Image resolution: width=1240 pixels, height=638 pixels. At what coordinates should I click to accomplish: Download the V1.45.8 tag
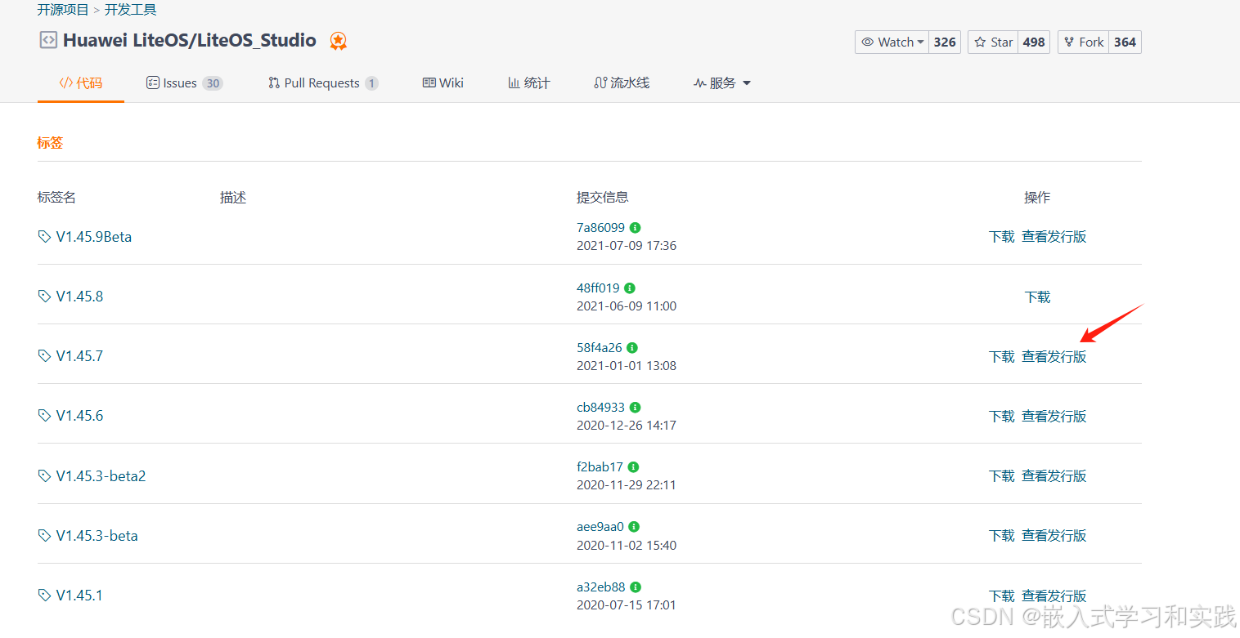[x=1038, y=297]
